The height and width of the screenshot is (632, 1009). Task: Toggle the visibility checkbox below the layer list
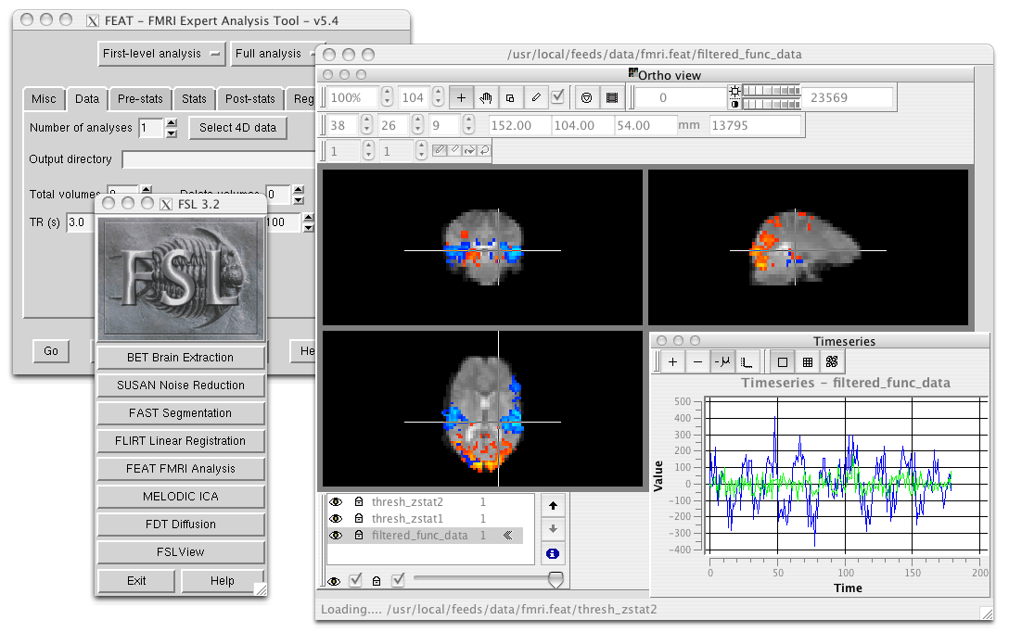[x=355, y=580]
